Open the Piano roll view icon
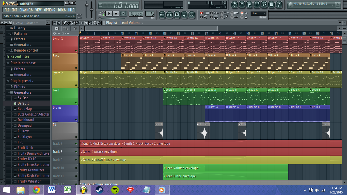Viewport: 347px width, 195px height. click(x=177, y=15)
